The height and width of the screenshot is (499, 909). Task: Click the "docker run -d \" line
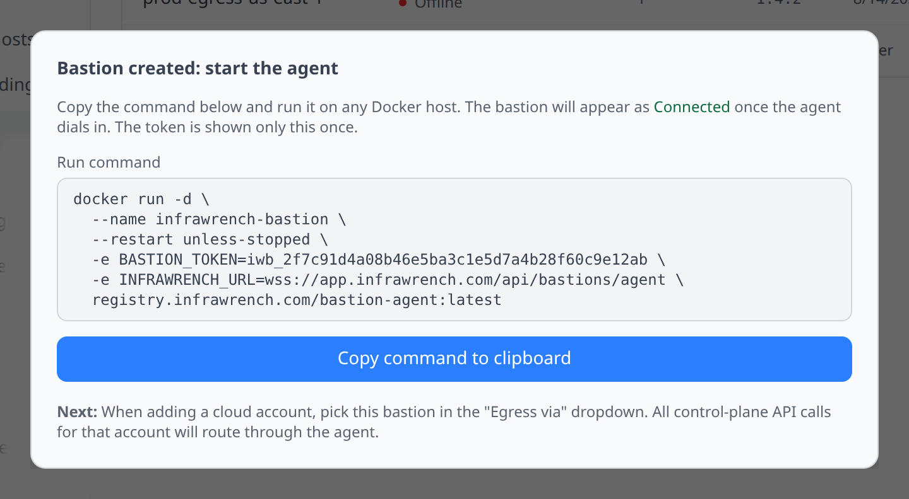[x=141, y=199]
